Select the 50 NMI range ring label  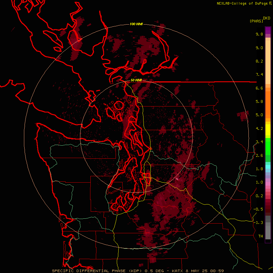(136, 80)
